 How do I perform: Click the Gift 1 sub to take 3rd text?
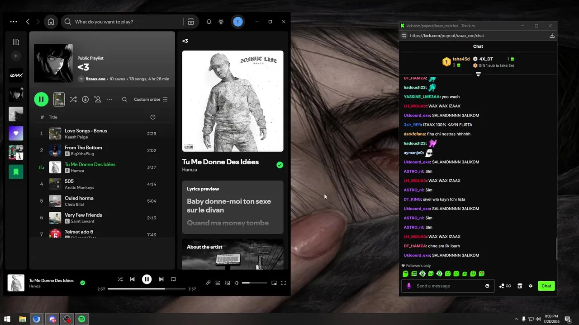click(x=496, y=65)
